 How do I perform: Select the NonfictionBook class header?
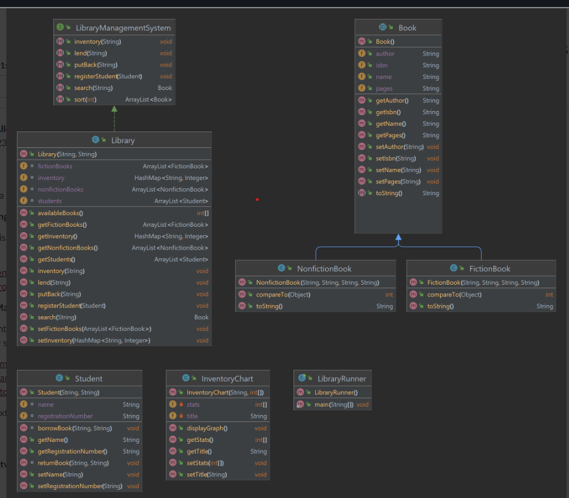click(315, 269)
